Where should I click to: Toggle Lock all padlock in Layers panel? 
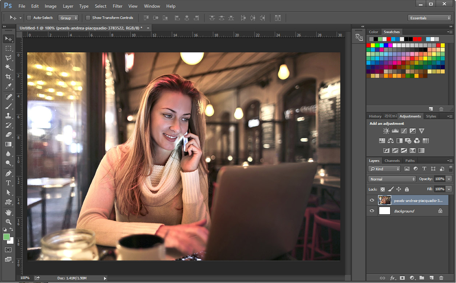407,189
